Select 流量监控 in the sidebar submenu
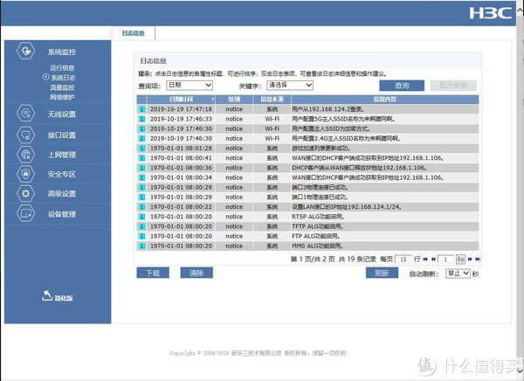 62,87
